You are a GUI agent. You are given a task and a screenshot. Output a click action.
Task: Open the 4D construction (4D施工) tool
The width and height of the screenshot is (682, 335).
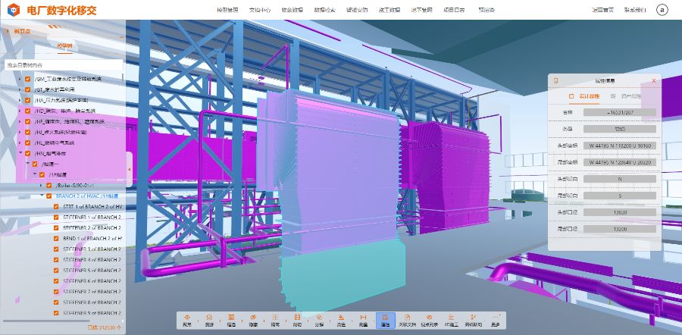point(451,320)
